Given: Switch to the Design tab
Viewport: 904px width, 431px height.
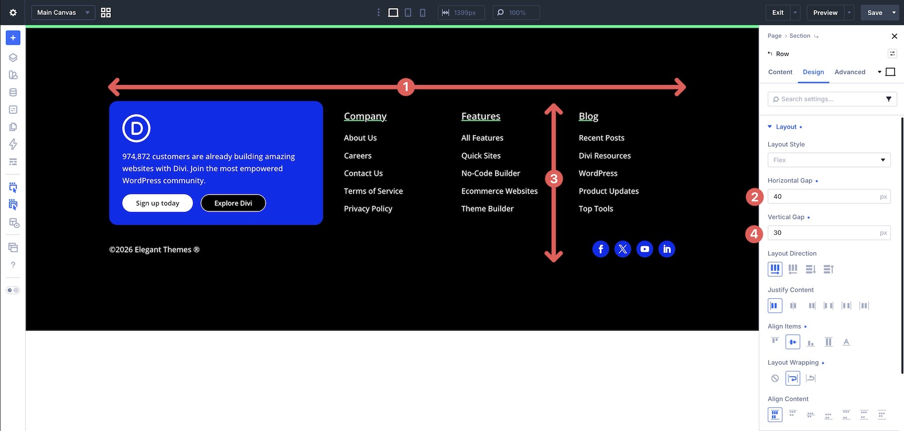Looking at the screenshot, I should click(813, 72).
